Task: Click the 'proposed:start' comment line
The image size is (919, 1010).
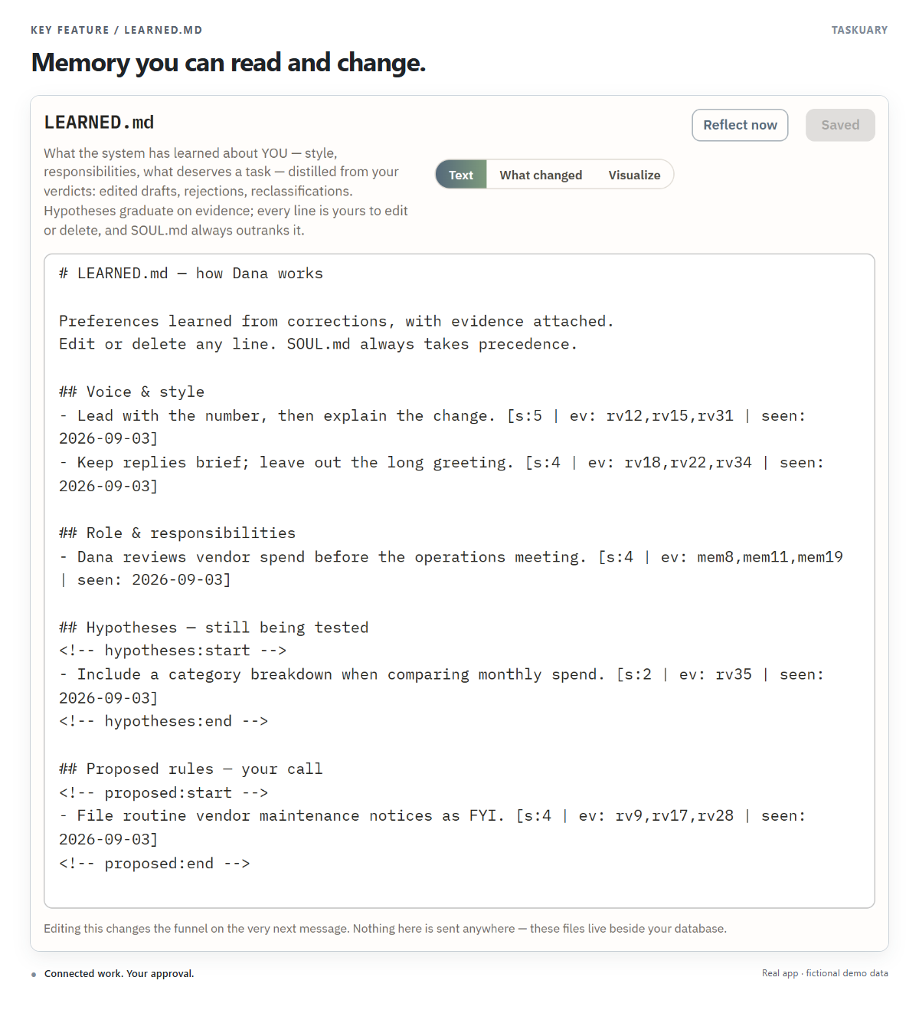Action: [163, 793]
